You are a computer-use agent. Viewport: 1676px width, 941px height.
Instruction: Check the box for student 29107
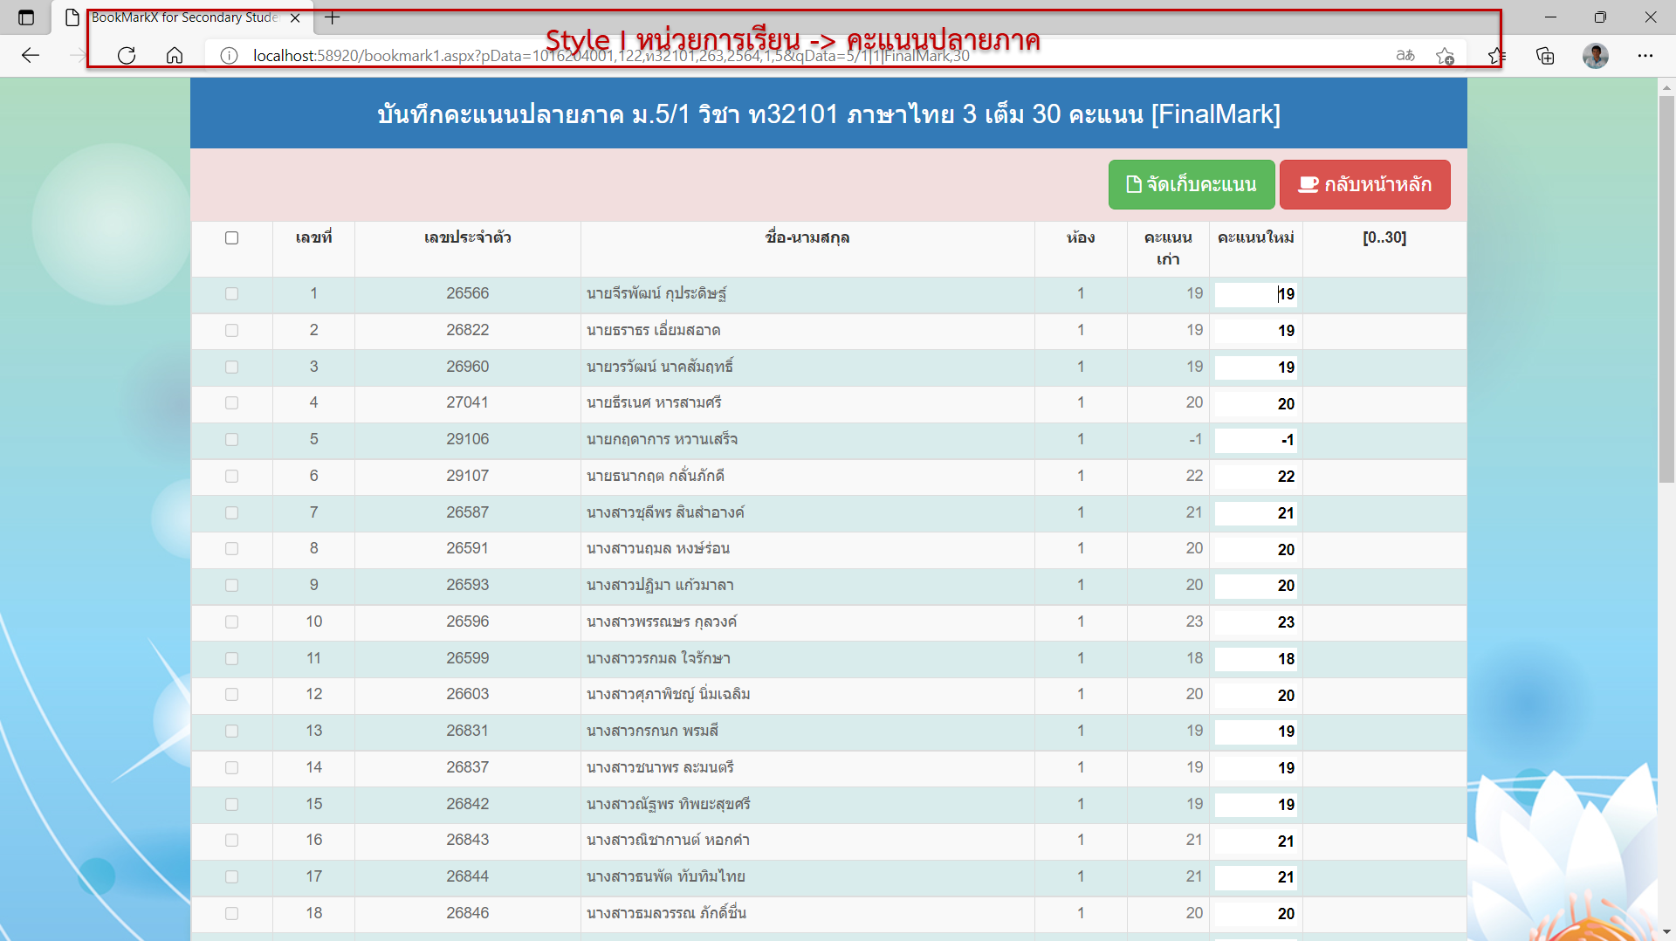[231, 476]
